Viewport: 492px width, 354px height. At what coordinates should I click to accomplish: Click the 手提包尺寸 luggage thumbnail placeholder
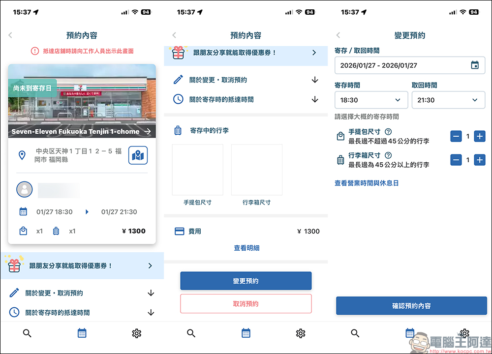click(199, 170)
